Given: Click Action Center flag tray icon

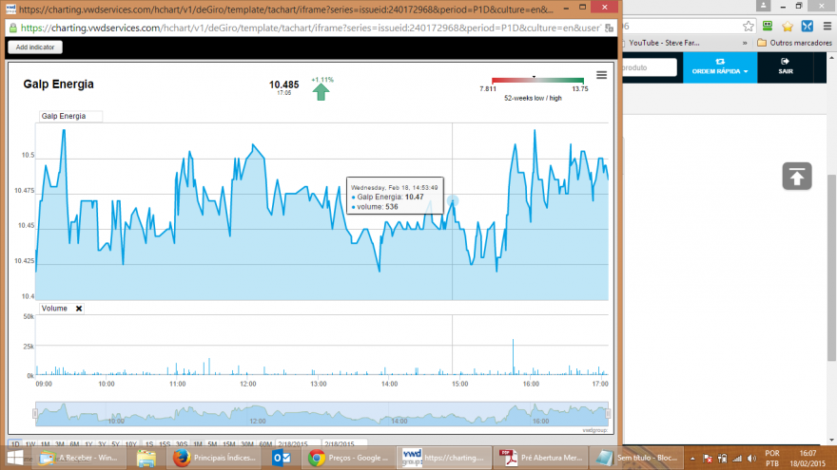Looking at the screenshot, I should [708, 459].
